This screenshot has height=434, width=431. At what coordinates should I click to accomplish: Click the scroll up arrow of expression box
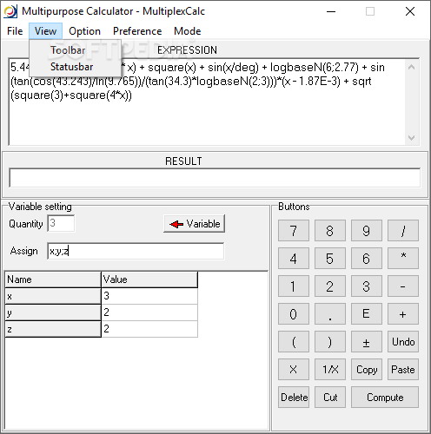[x=411, y=67]
